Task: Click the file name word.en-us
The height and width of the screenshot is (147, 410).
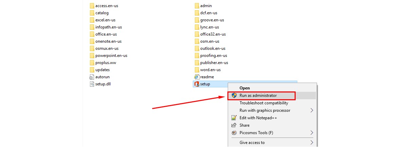Action: (210, 70)
